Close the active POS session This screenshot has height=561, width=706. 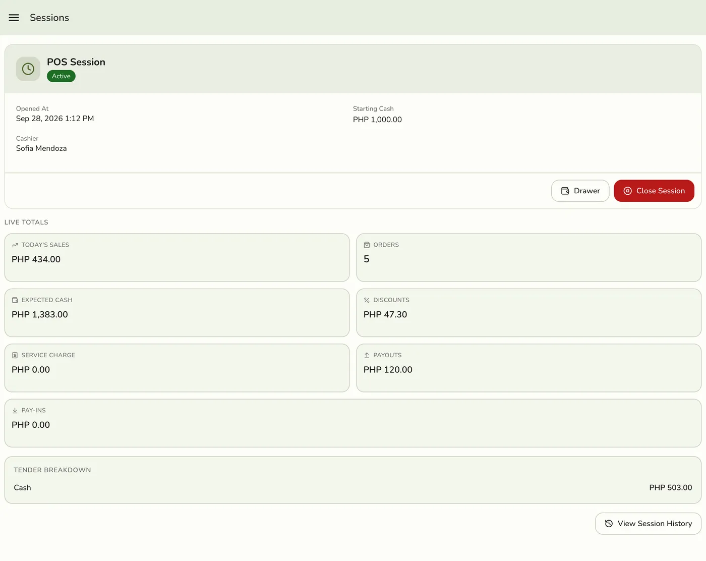pos(654,191)
